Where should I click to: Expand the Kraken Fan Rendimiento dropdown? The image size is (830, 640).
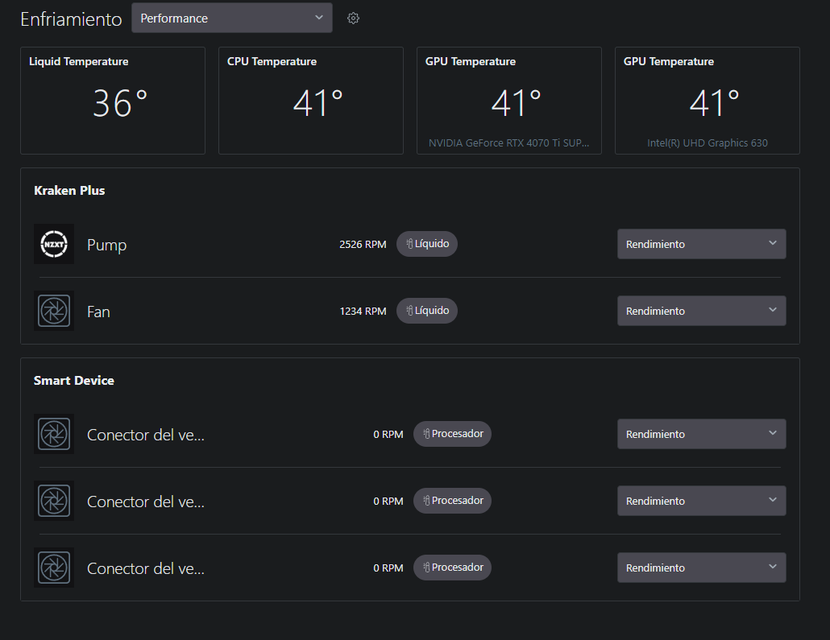pyautogui.click(x=701, y=311)
